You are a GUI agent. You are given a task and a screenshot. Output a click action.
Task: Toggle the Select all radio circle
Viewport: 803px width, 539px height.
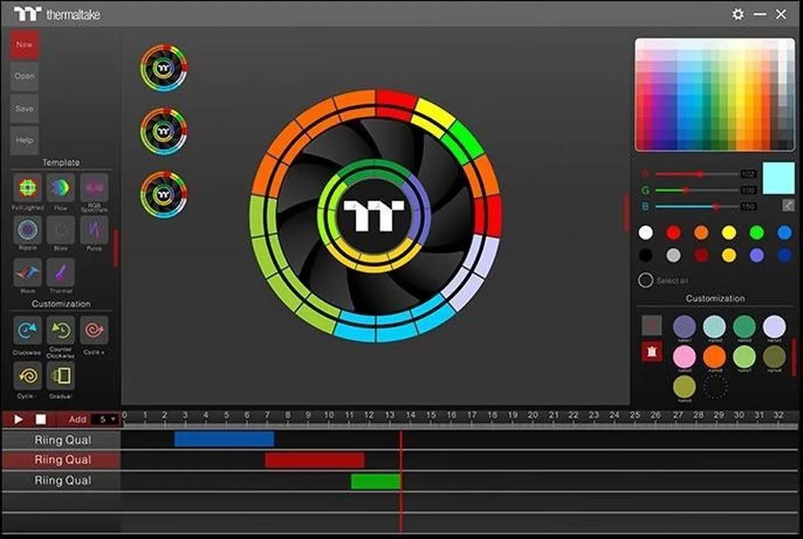click(x=645, y=280)
